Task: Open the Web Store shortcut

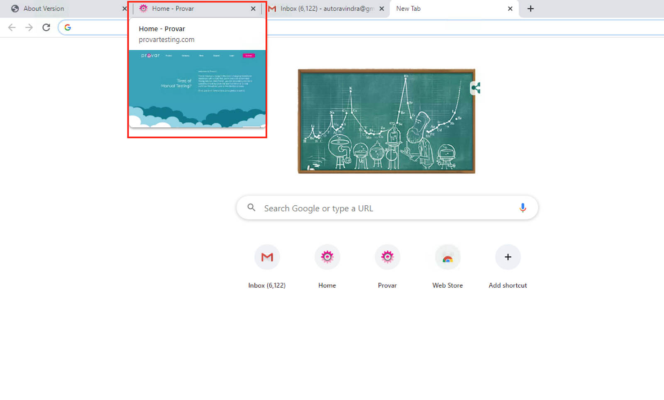Action: [447, 266]
